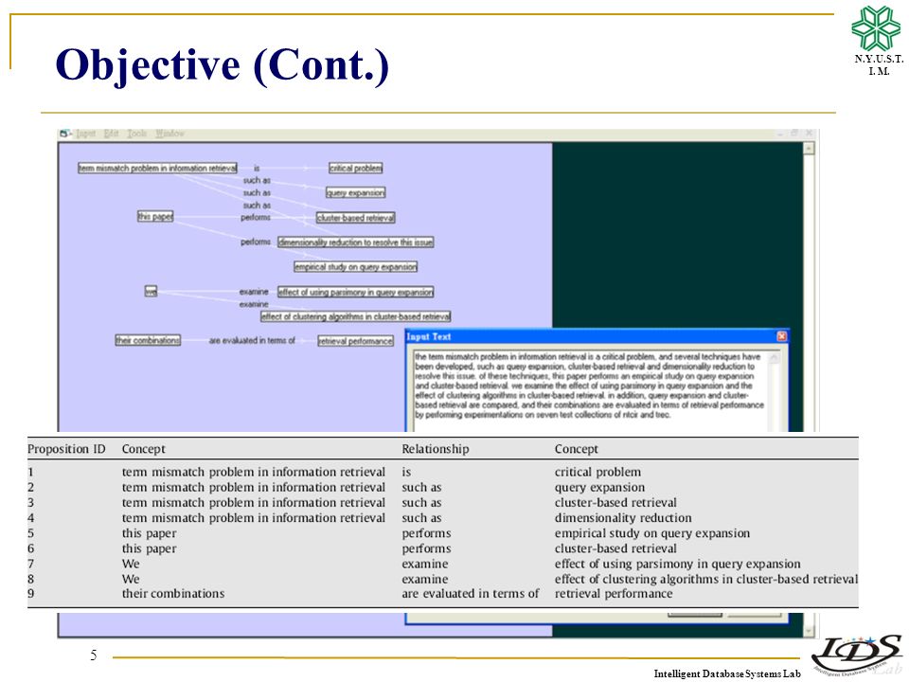909x682 pixels.
Task: Select the 'we' concept node
Action: pos(151,292)
